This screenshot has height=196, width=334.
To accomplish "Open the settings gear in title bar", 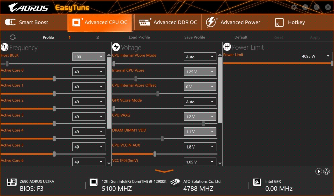I will 294,7.
